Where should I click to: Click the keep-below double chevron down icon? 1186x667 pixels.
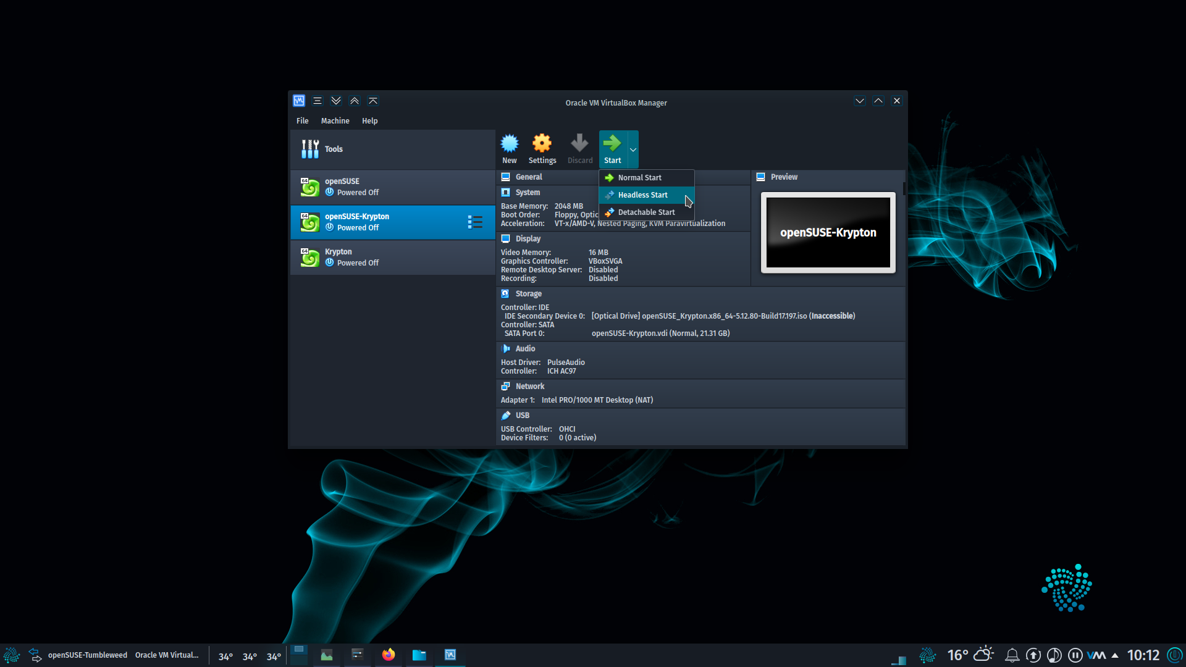click(336, 101)
